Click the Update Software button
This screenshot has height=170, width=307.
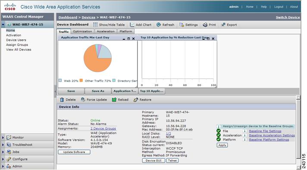click(74, 152)
